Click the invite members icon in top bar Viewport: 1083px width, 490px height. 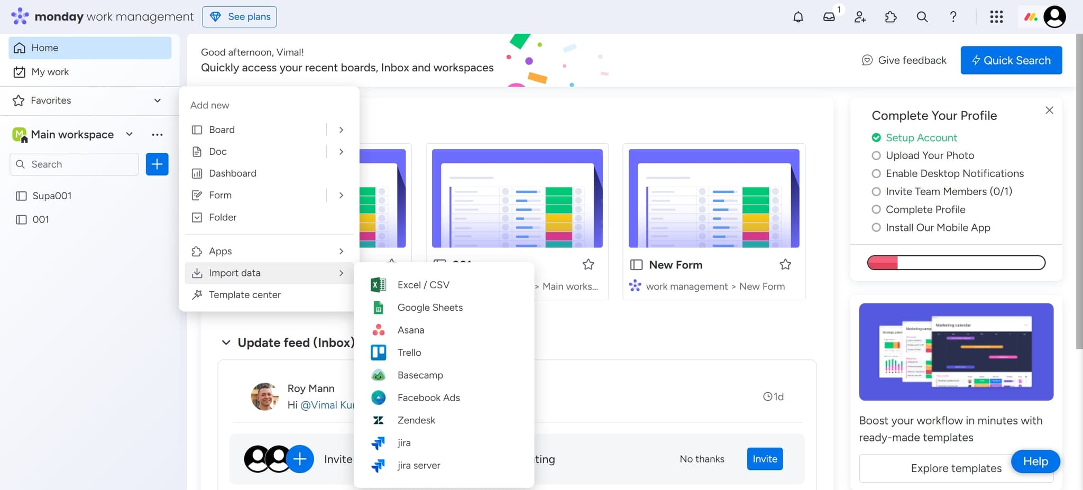(860, 16)
